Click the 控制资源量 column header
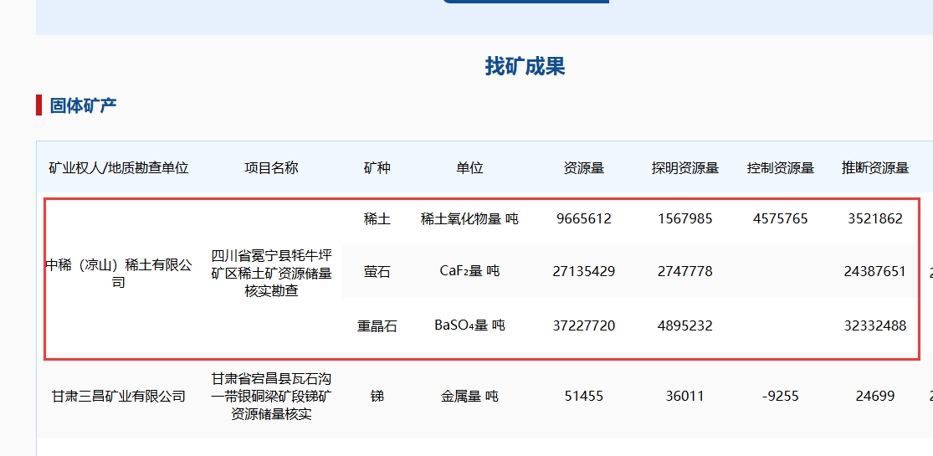 780,168
